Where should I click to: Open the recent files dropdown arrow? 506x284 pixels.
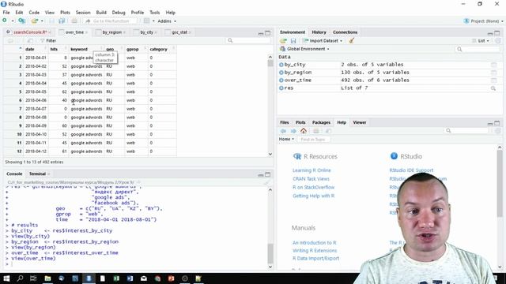[x=42, y=21]
